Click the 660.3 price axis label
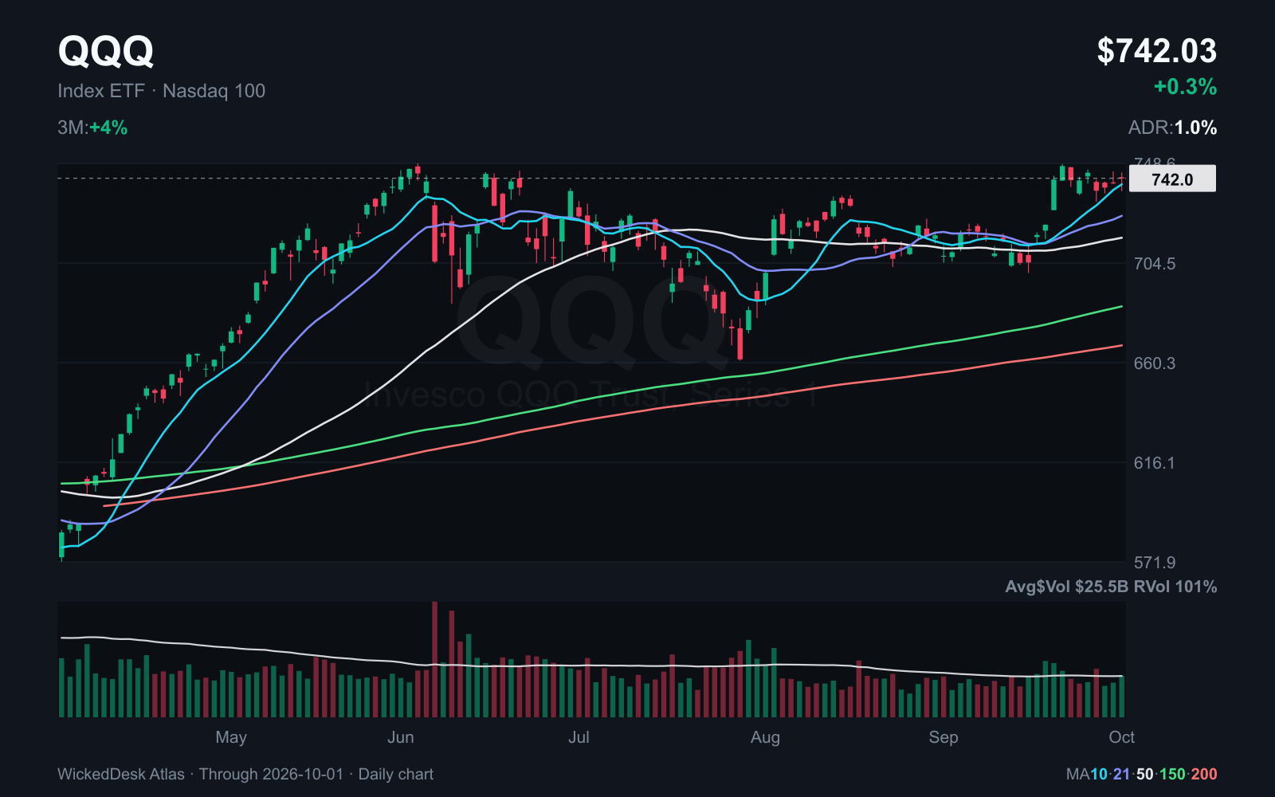This screenshot has width=1275, height=797. click(x=1154, y=363)
